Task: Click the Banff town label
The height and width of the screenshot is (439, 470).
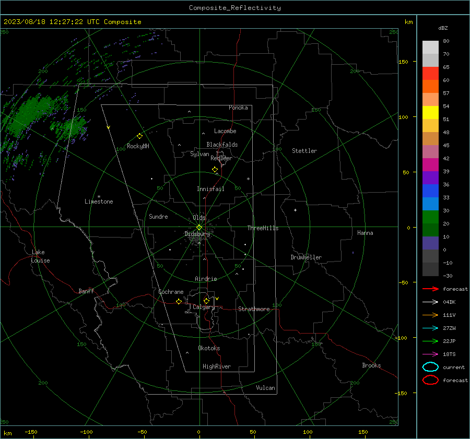Action: [x=86, y=291]
